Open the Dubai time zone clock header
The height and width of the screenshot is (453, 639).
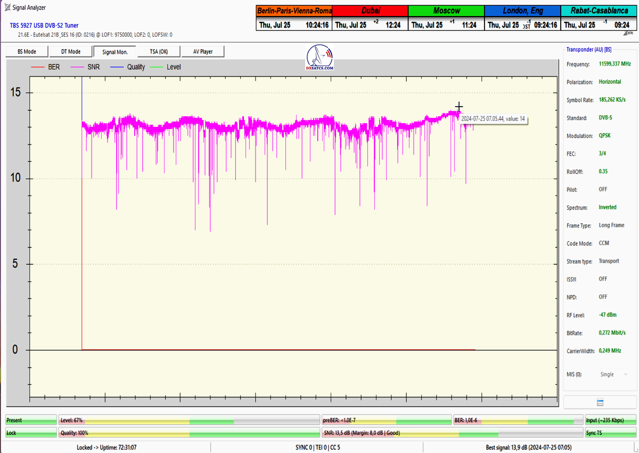[x=370, y=11]
